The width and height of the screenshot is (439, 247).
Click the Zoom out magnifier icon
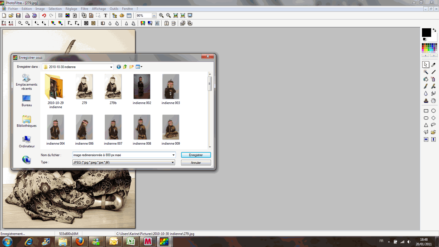[168, 16]
